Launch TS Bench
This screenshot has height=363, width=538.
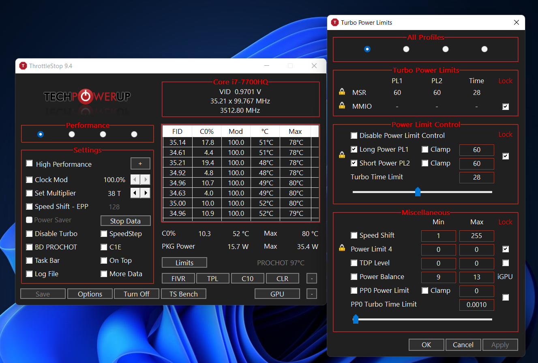[184, 294]
